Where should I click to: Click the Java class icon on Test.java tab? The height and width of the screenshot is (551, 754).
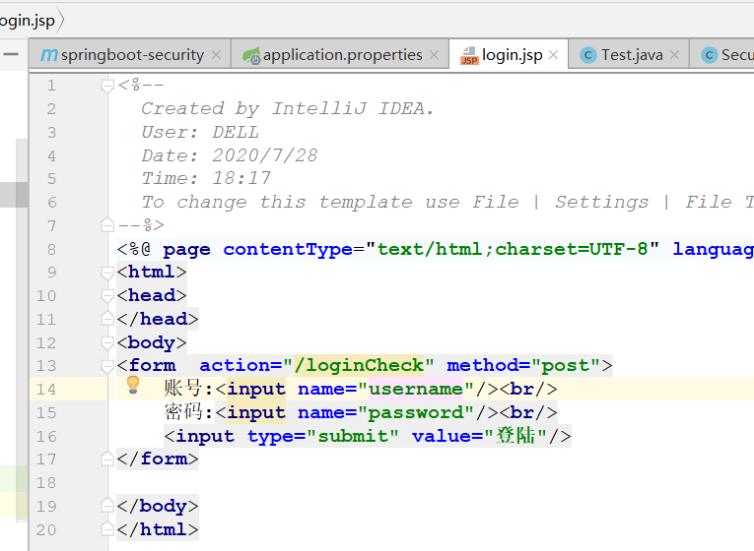588,55
